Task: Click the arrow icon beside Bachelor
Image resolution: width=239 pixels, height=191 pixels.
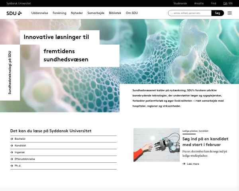Action: [12, 139]
